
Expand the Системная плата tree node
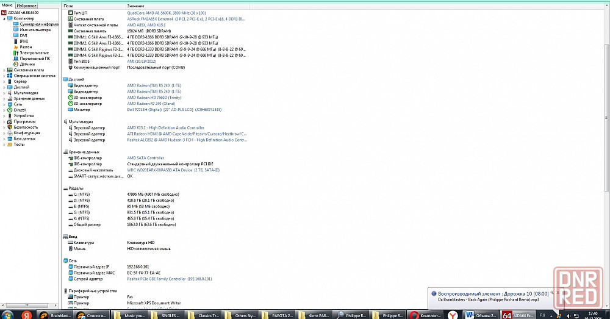click(x=4, y=70)
